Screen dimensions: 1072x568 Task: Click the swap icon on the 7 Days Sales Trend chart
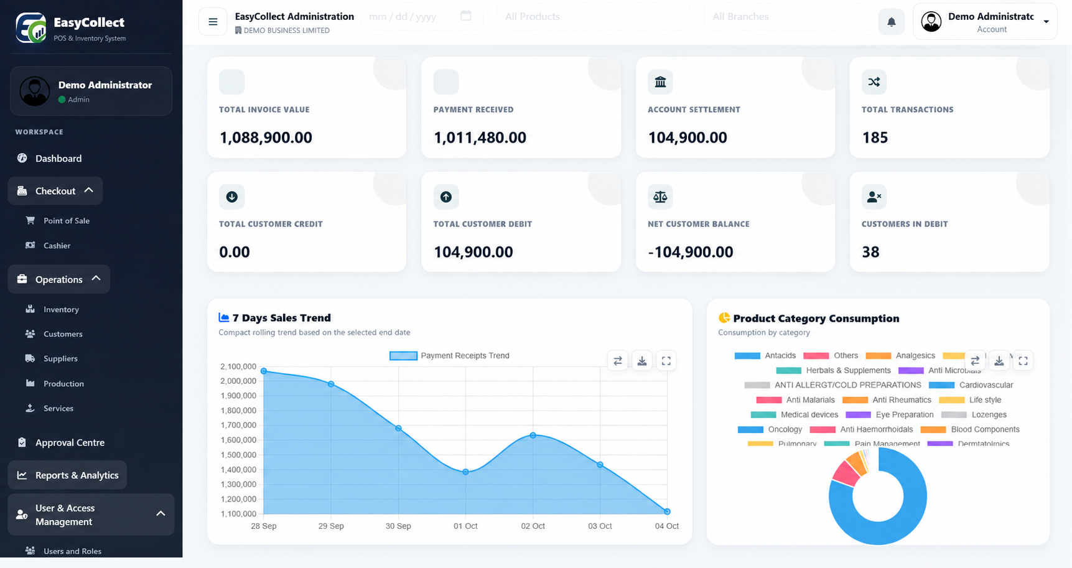[618, 361]
